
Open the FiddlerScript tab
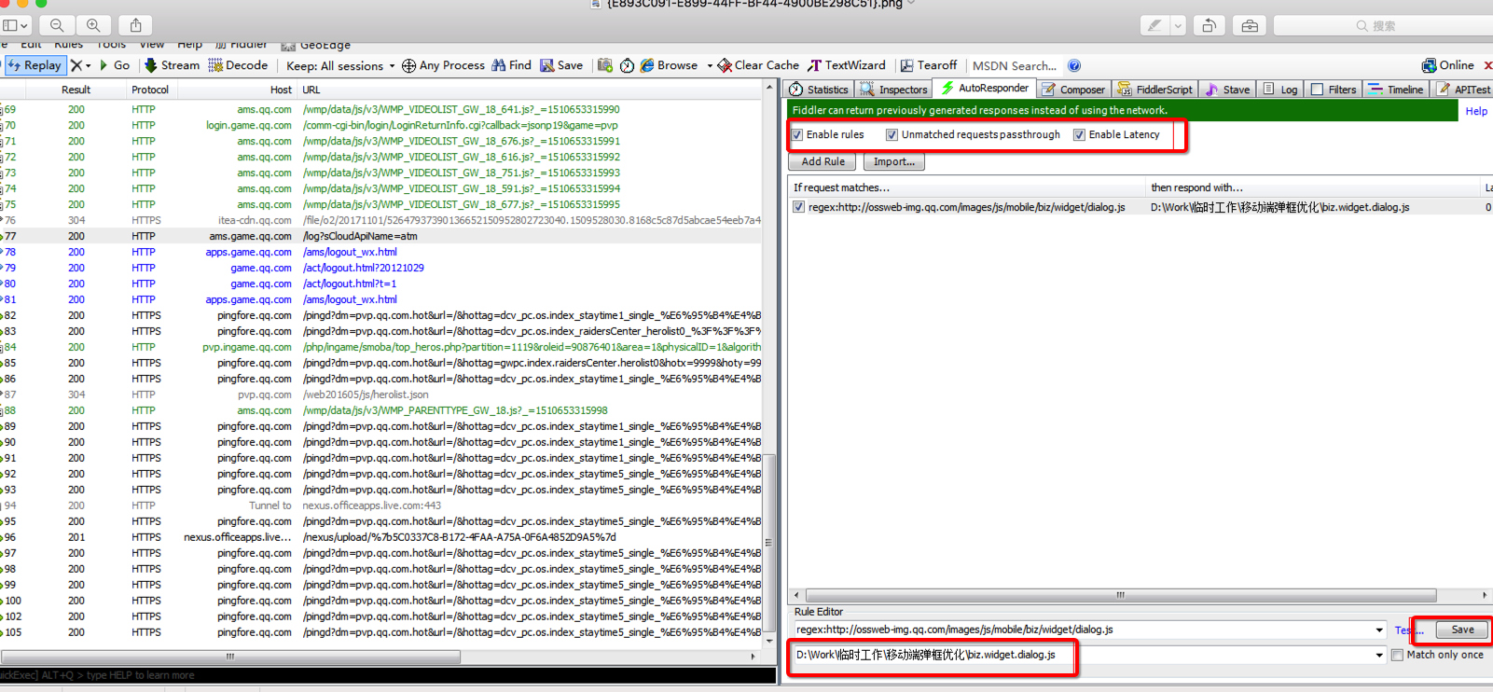pos(1155,90)
